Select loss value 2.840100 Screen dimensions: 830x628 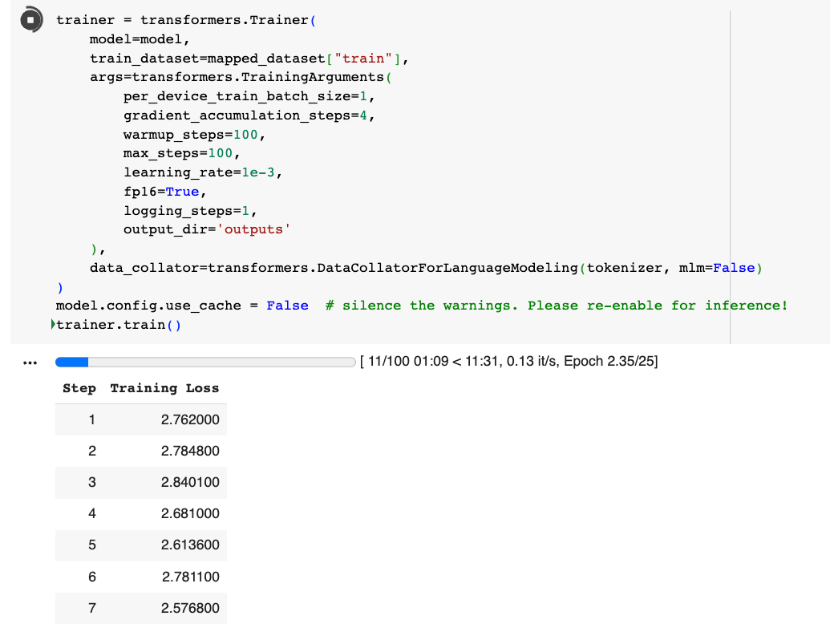(x=190, y=482)
